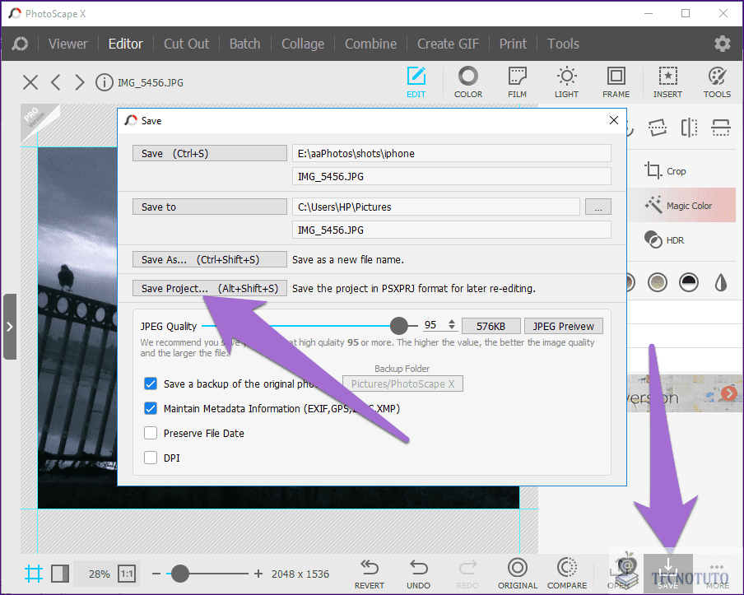Screen dimensions: 744x595
Task: Expand the left side panel chevron
Action: [x=10, y=327]
